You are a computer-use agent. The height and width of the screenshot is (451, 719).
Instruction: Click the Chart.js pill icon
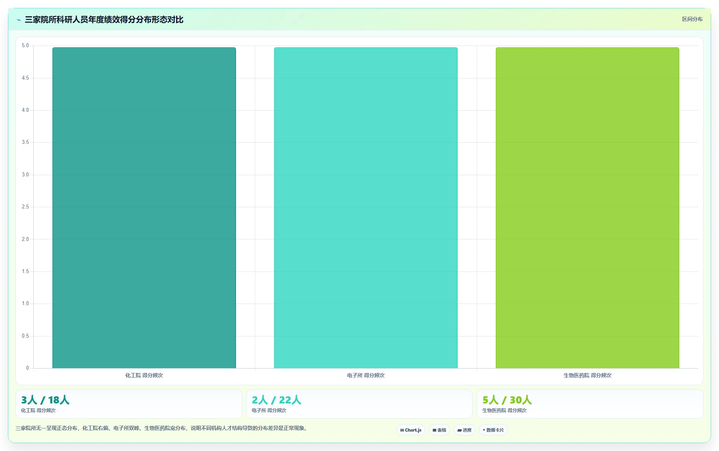coord(402,430)
